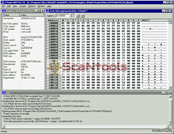Select address row 100000
This screenshot has height=134, width=174.
click(53, 23)
